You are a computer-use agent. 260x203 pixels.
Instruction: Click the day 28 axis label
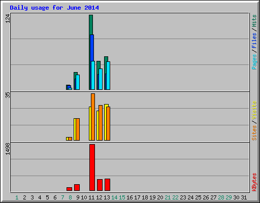[221, 197]
